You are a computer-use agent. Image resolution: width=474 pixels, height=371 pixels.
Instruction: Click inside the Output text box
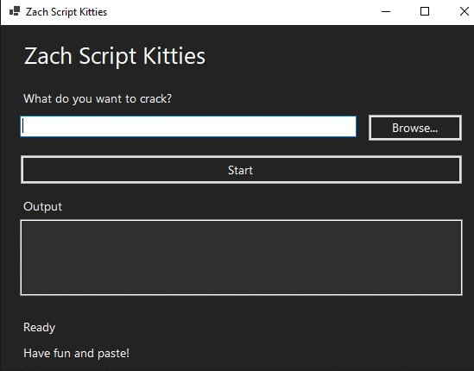click(241, 257)
